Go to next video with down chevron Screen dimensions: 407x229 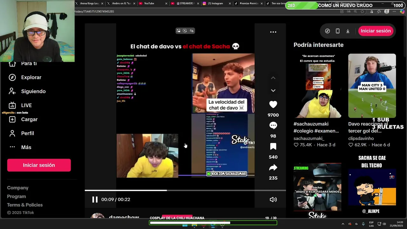coord(273,91)
